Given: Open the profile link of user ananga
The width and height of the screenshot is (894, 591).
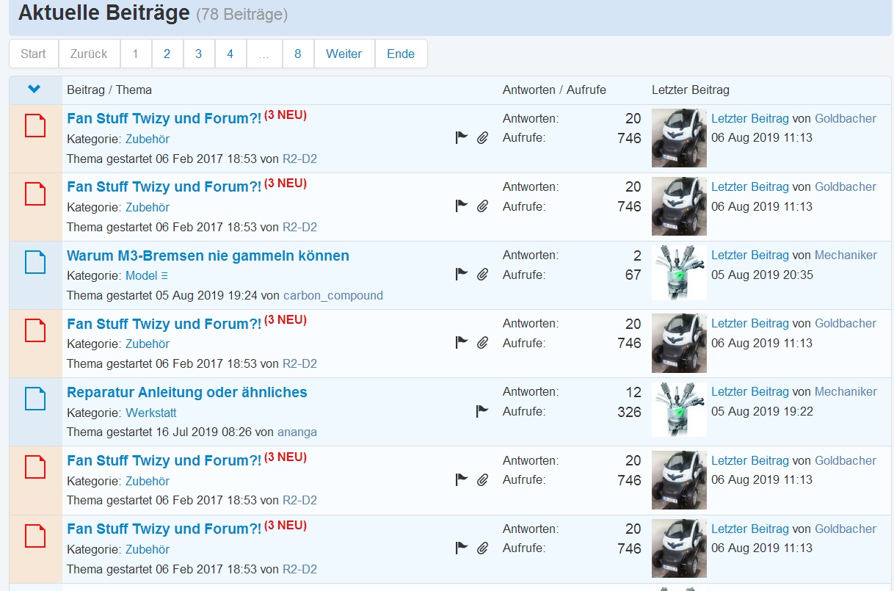Looking at the screenshot, I should click(297, 432).
